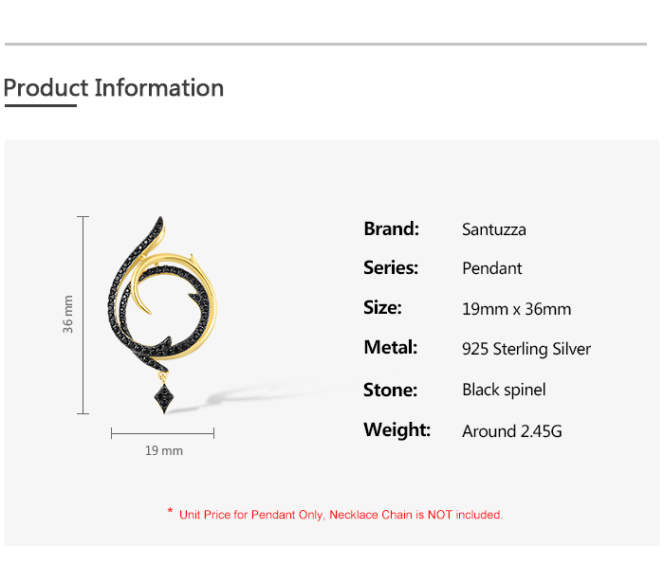
Task: Click the 19mm x 36mm size value
Action: tap(516, 309)
